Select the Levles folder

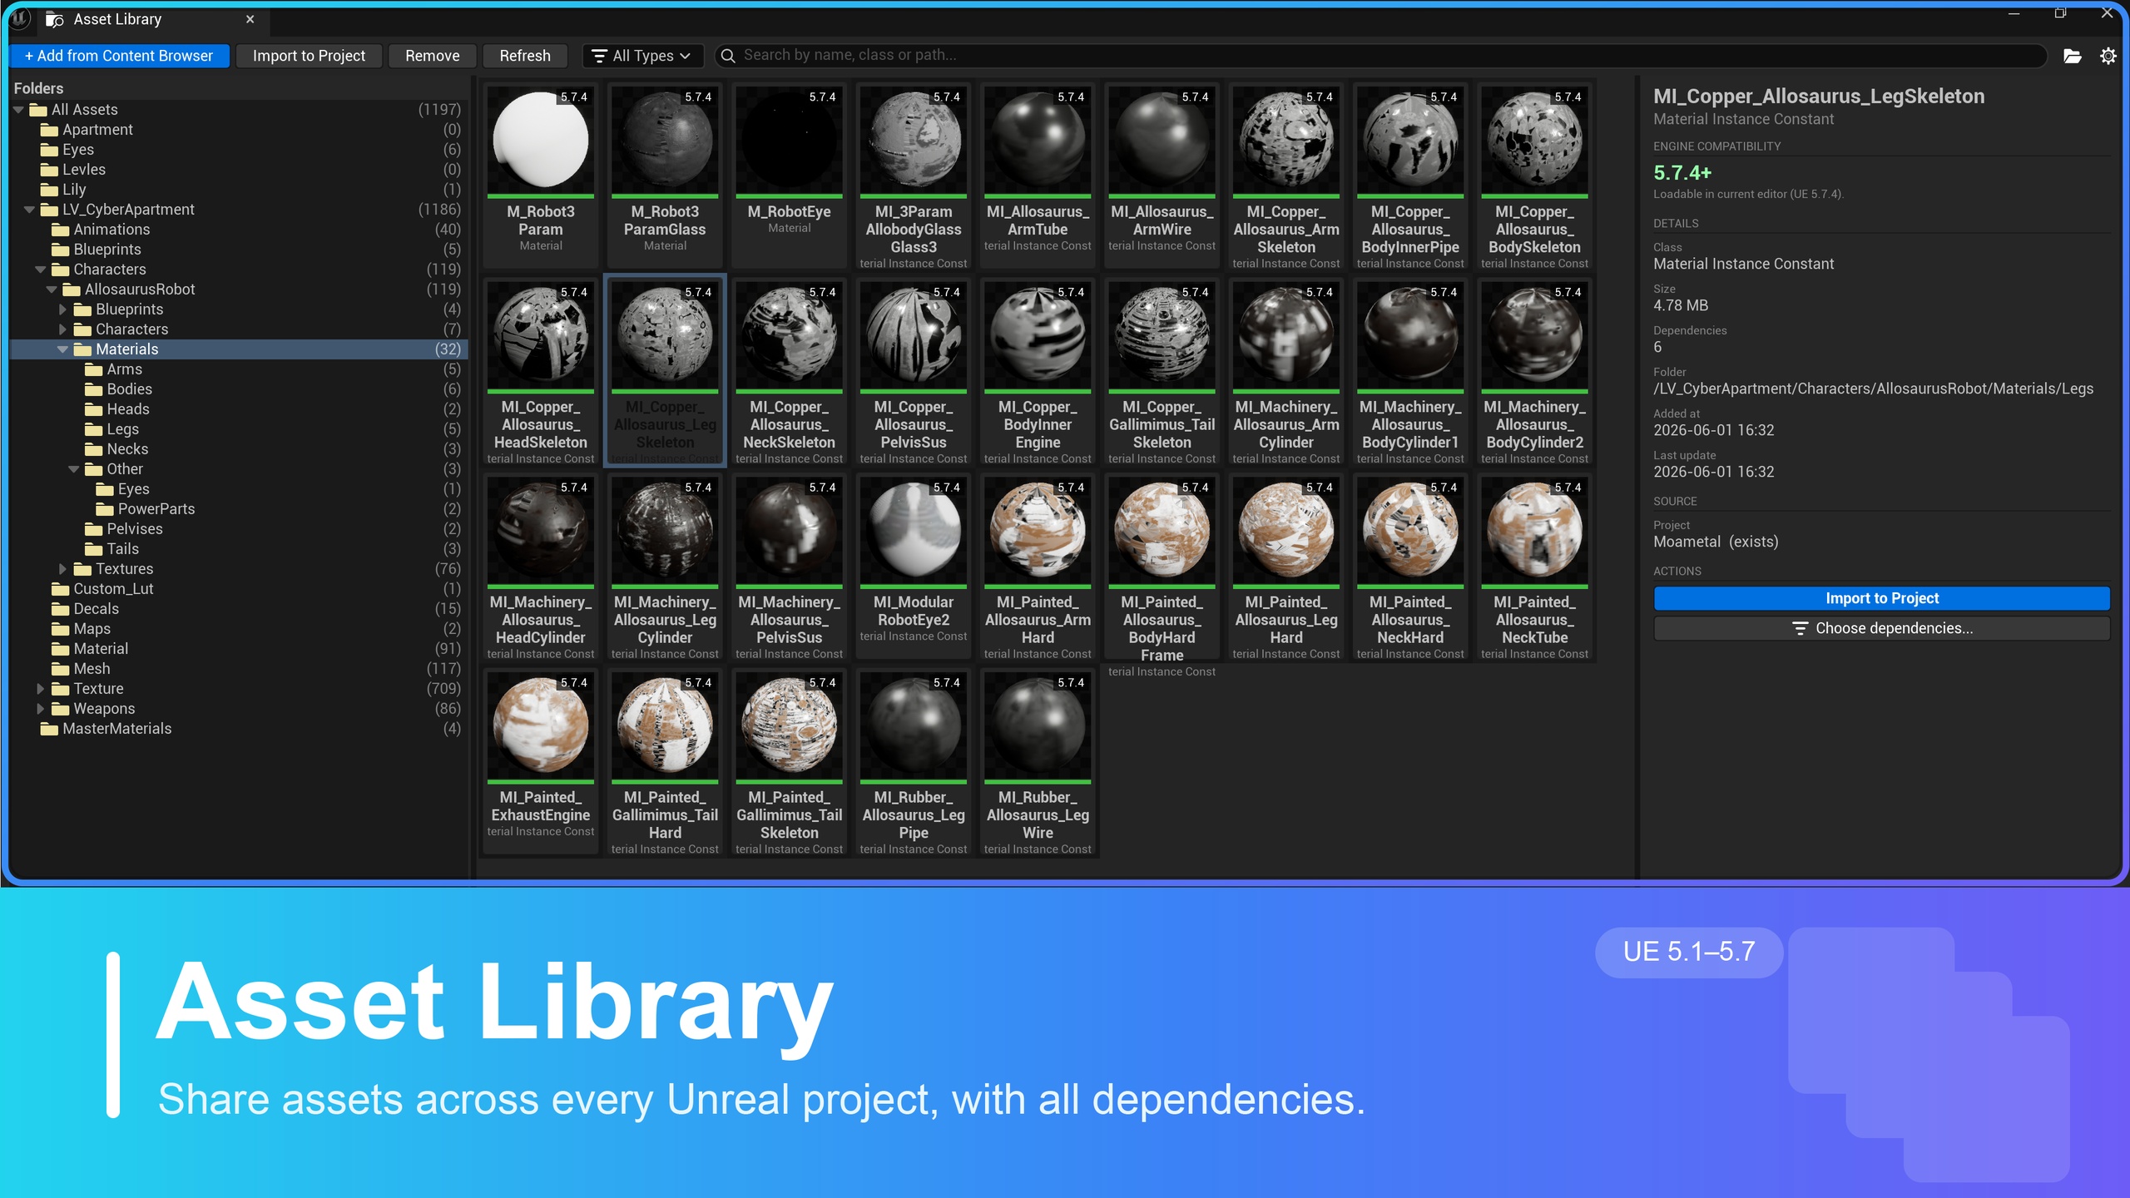(240, 170)
